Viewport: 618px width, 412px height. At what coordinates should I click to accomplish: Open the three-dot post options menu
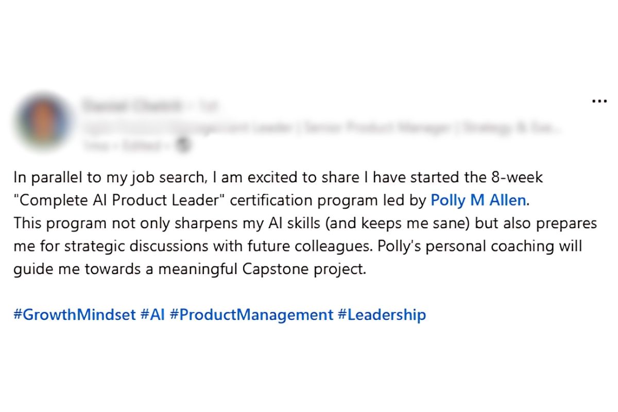point(599,101)
